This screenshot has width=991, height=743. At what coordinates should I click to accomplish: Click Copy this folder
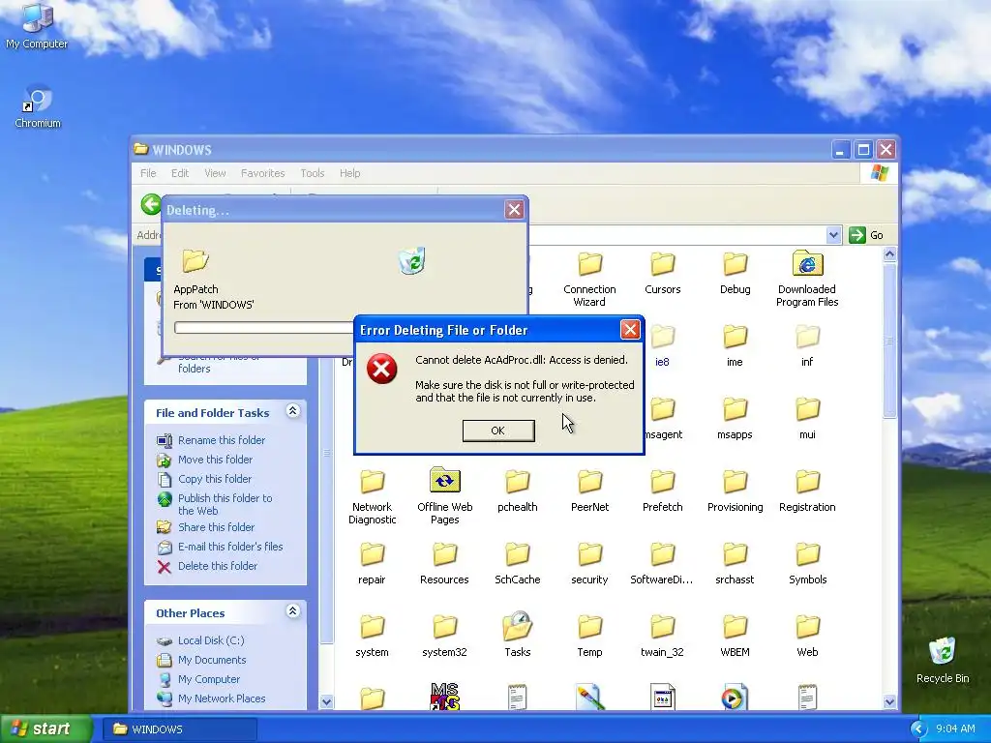204,479
